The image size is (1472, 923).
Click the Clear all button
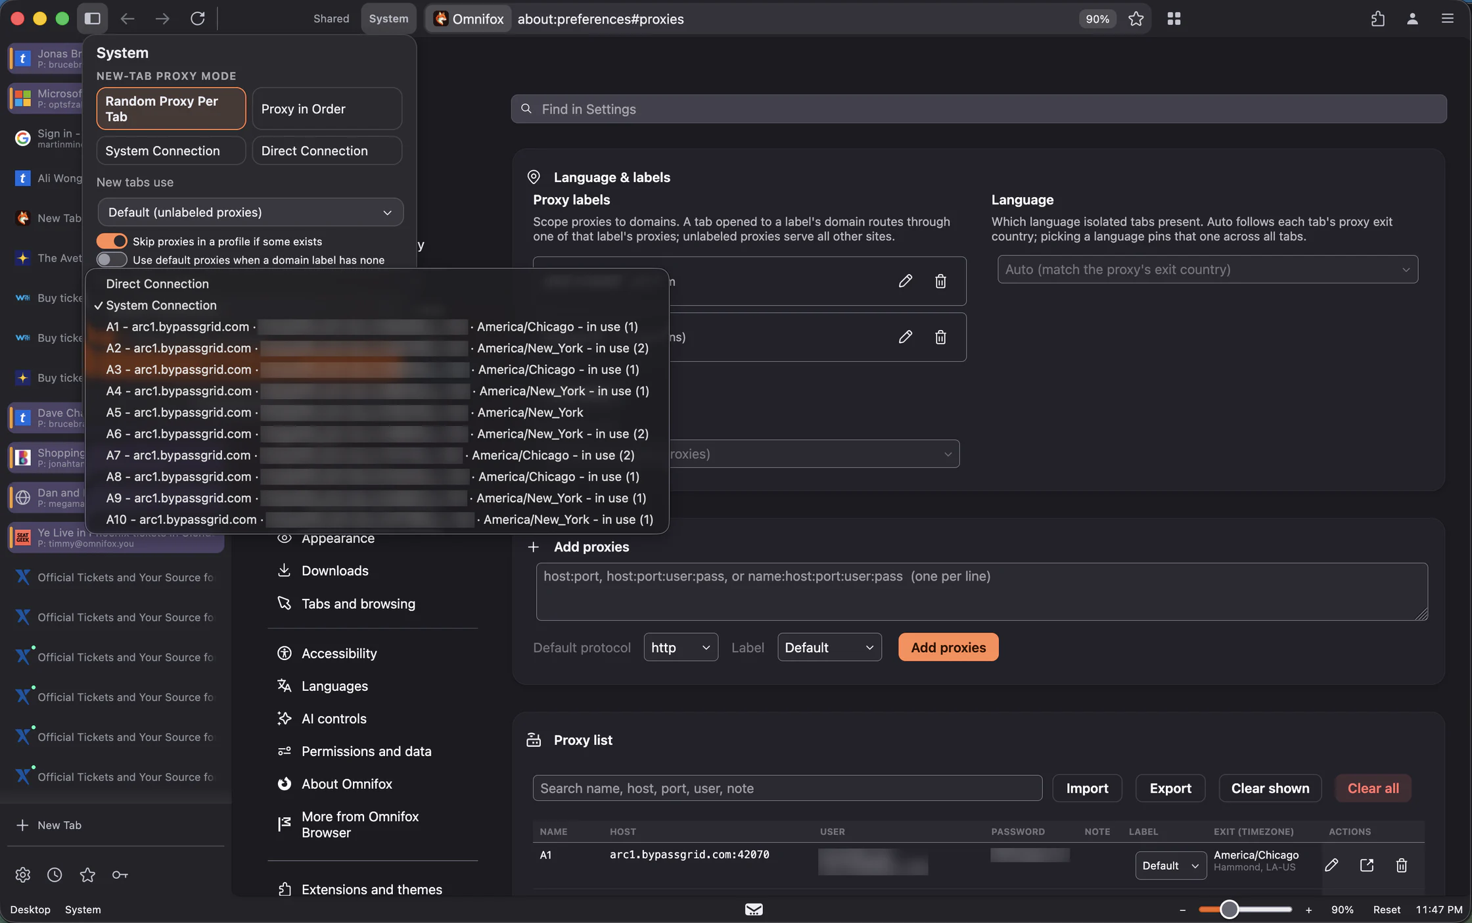pos(1373,788)
